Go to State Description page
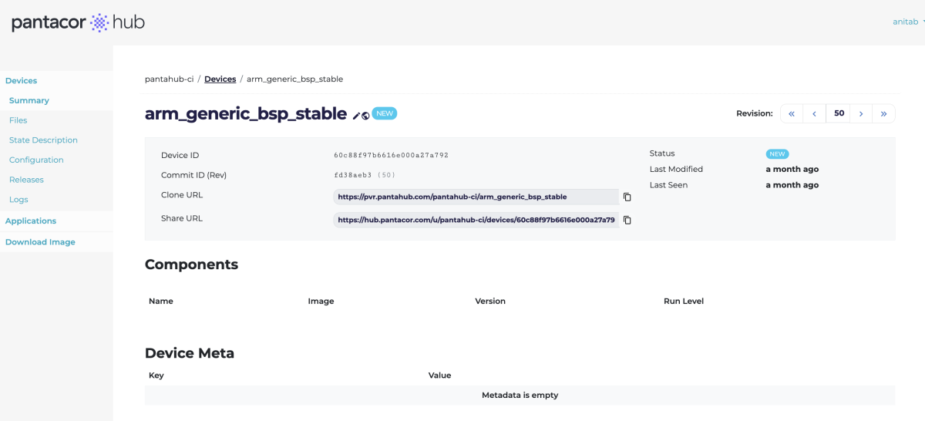925x421 pixels. point(43,140)
